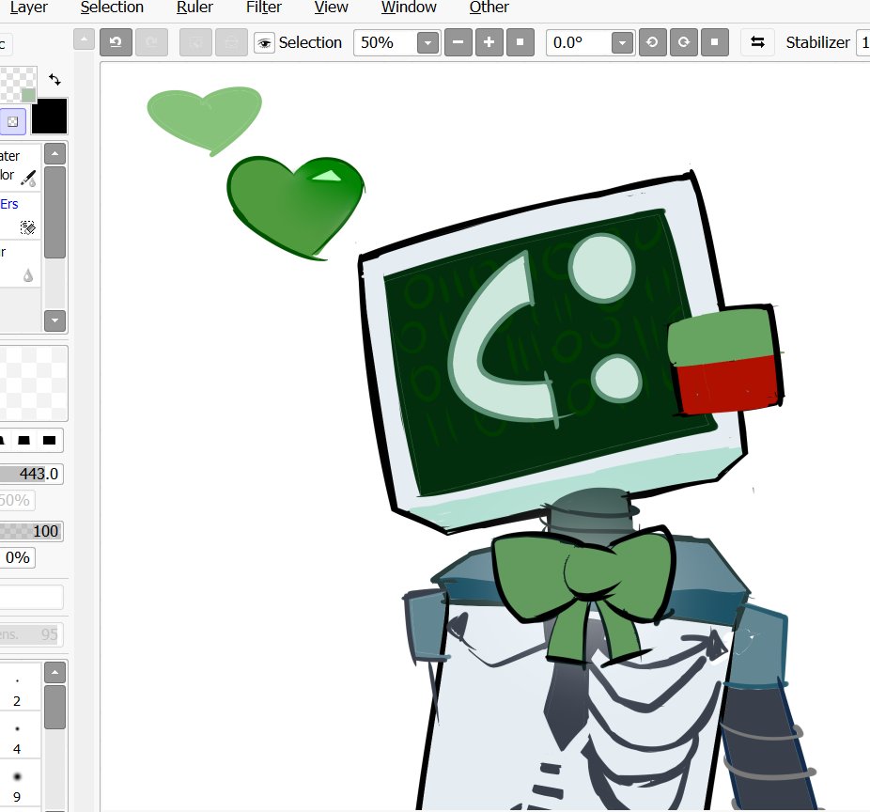Open the View menu
Viewport: 870px width, 812px height.
(x=332, y=8)
